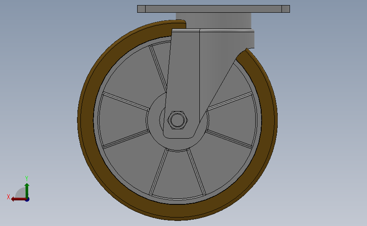Select the flat mounting plate on top
The height and width of the screenshot is (226, 367).
click(213, 9)
